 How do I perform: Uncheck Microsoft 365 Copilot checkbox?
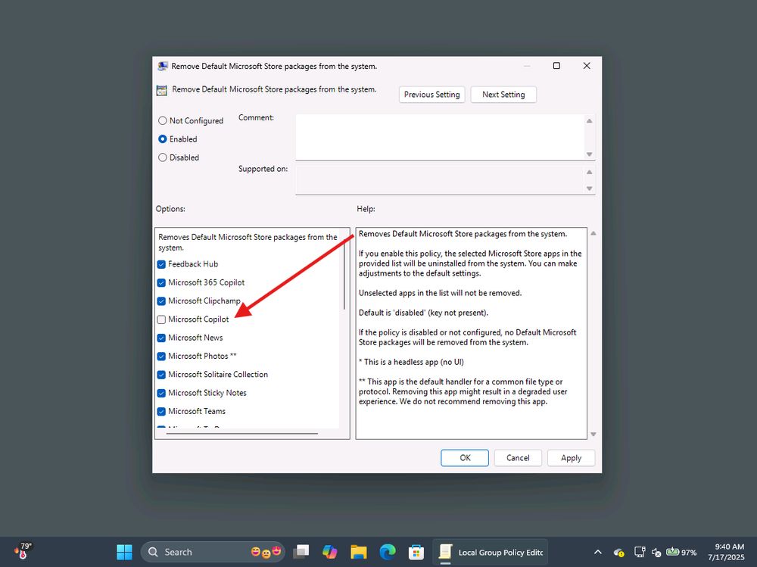point(162,282)
